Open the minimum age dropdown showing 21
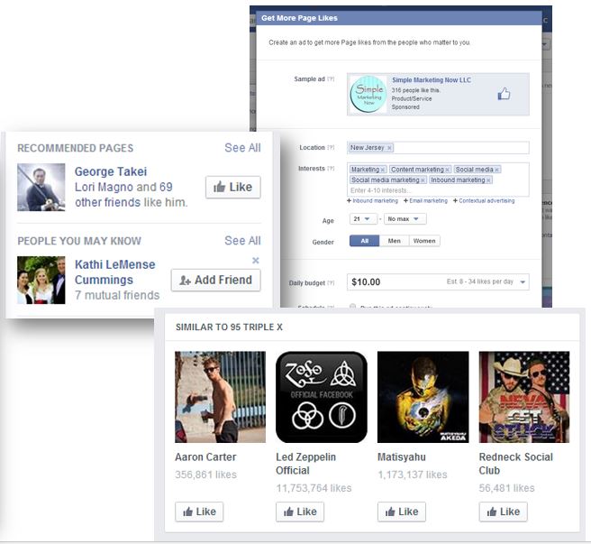This screenshot has height=544, width=591. (x=363, y=219)
